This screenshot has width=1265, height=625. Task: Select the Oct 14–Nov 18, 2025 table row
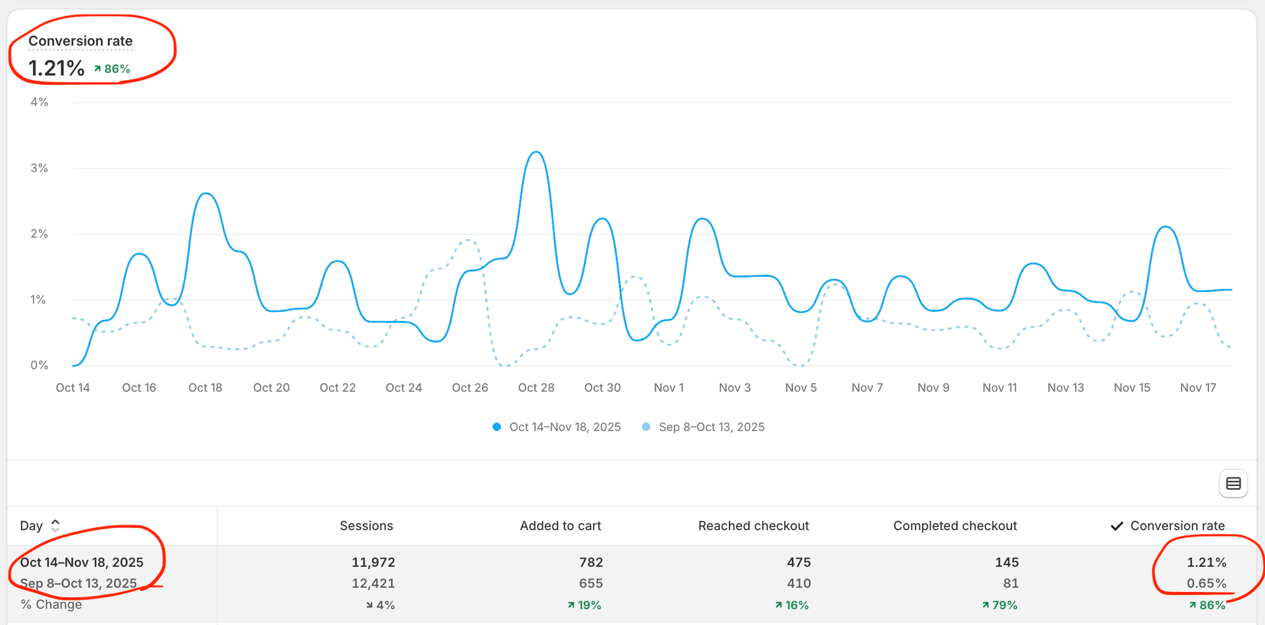[82, 562]
